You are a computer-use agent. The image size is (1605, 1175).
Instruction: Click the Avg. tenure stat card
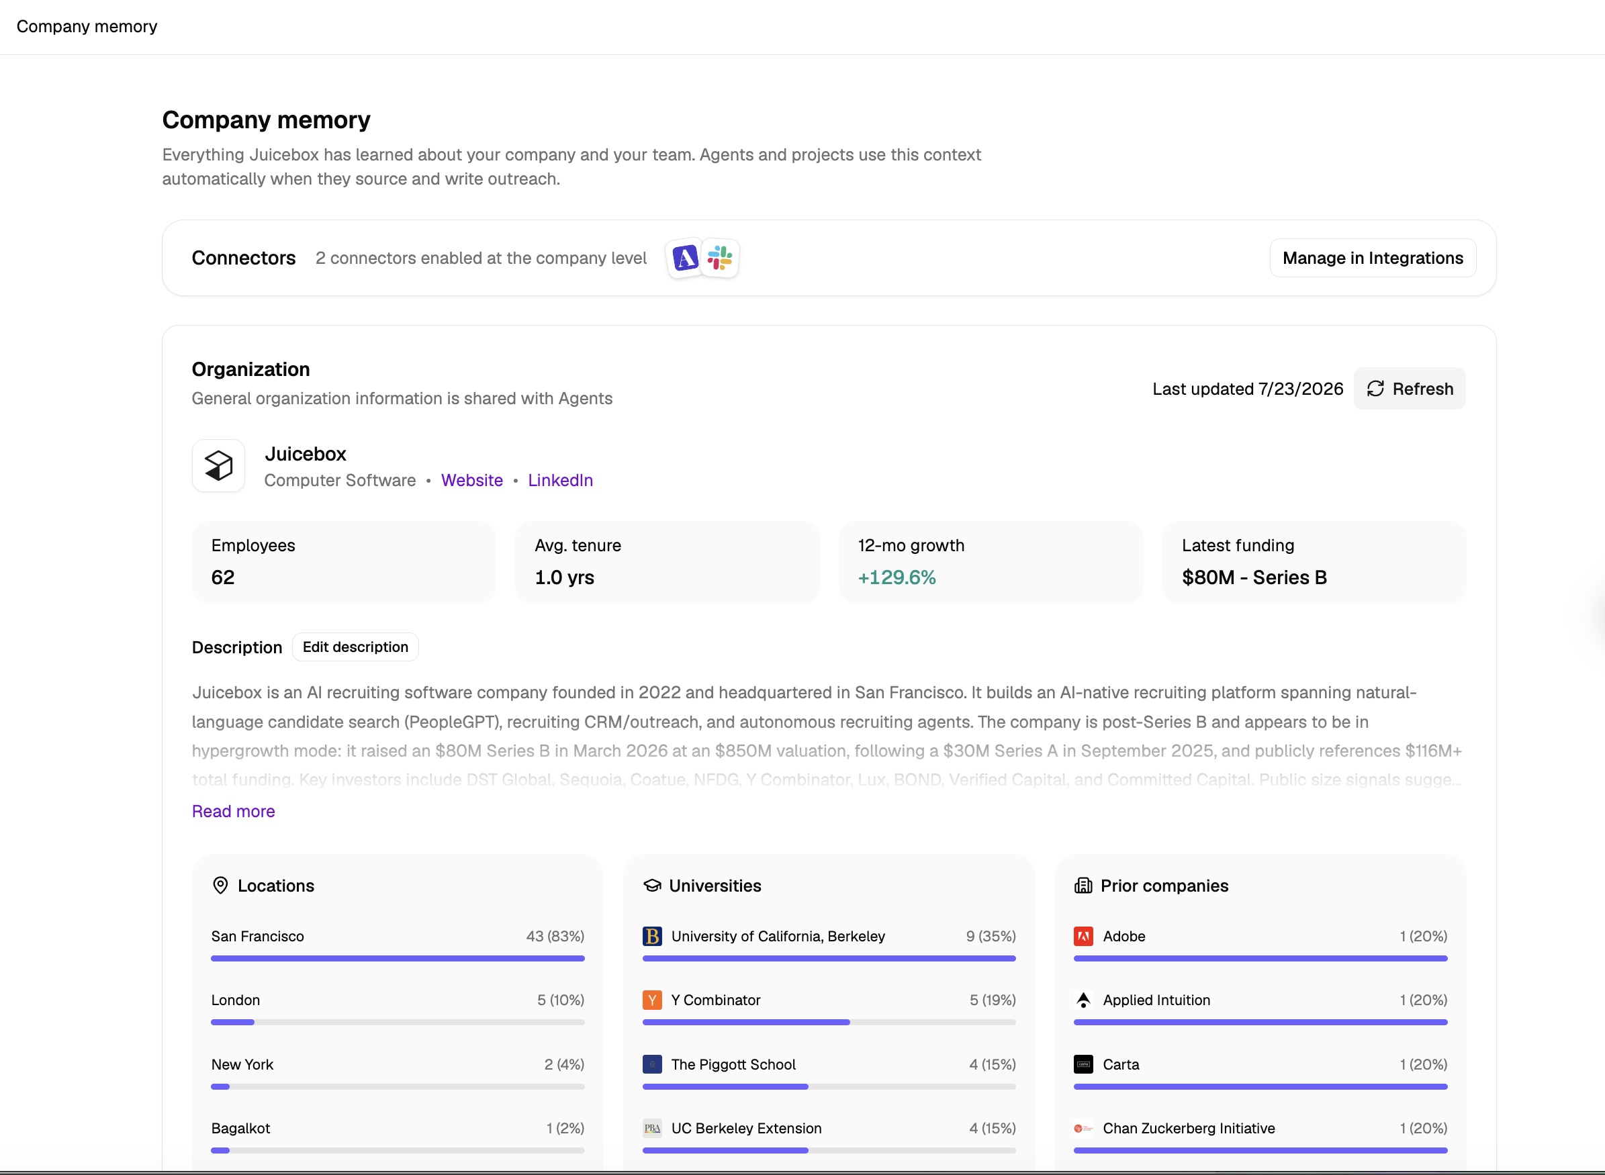[668, 562]
